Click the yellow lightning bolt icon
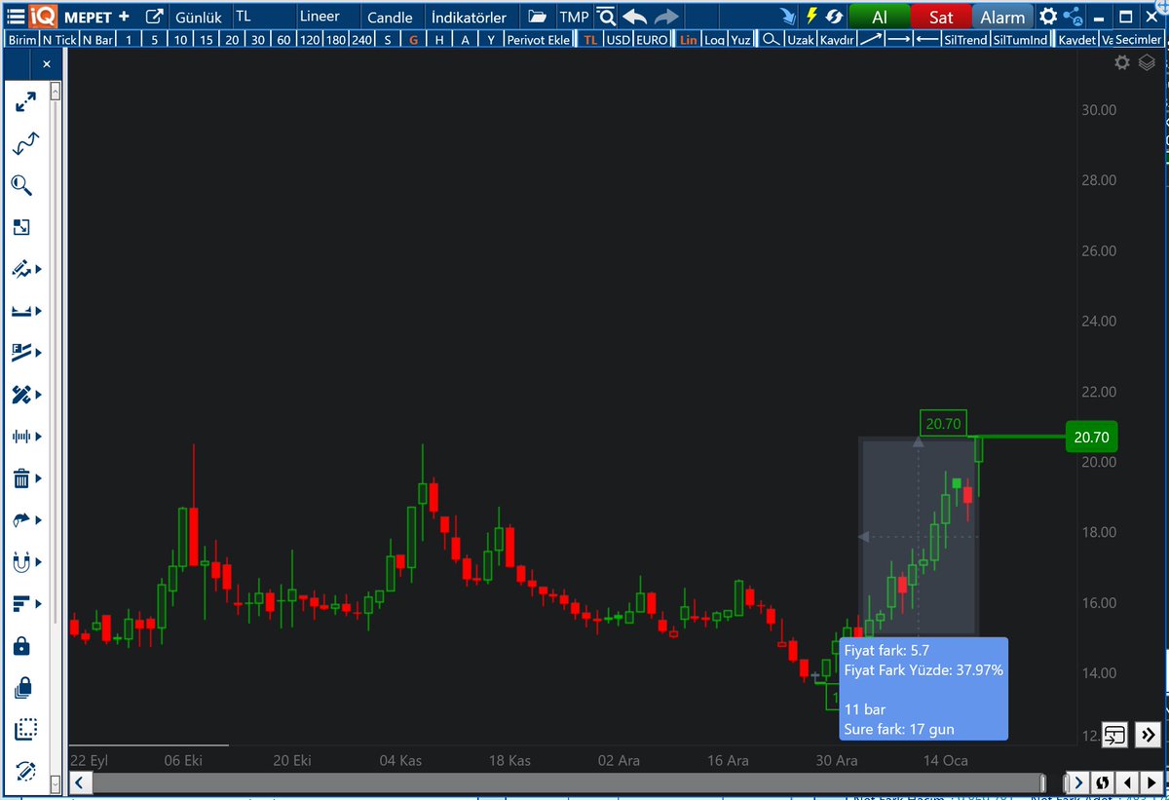This screenshot has width=1169, height=800. pos(811,17)
